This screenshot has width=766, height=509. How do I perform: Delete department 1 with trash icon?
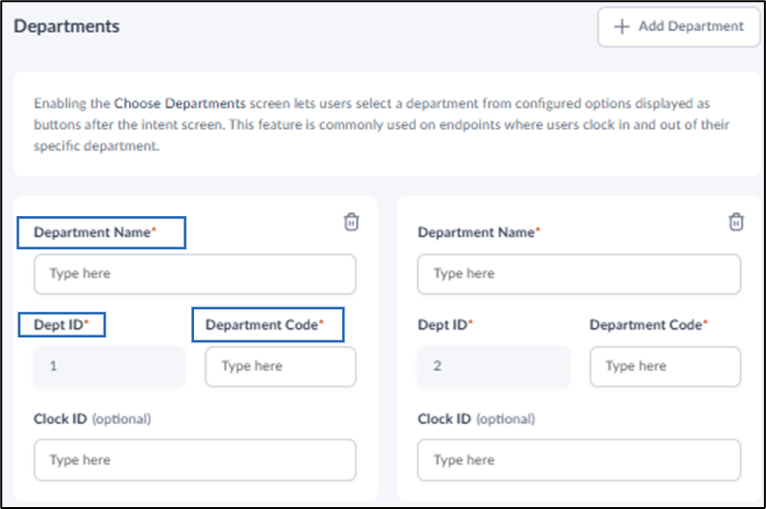click(351, 222)
